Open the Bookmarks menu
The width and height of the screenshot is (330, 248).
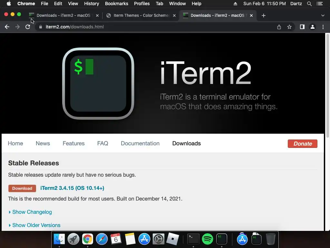[117, 4]
